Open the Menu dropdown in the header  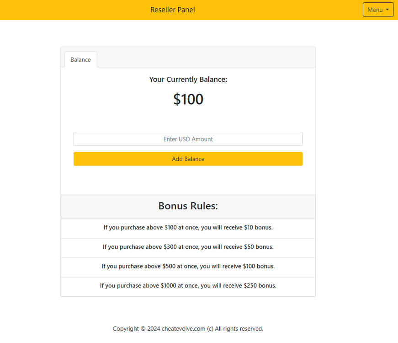378,10
